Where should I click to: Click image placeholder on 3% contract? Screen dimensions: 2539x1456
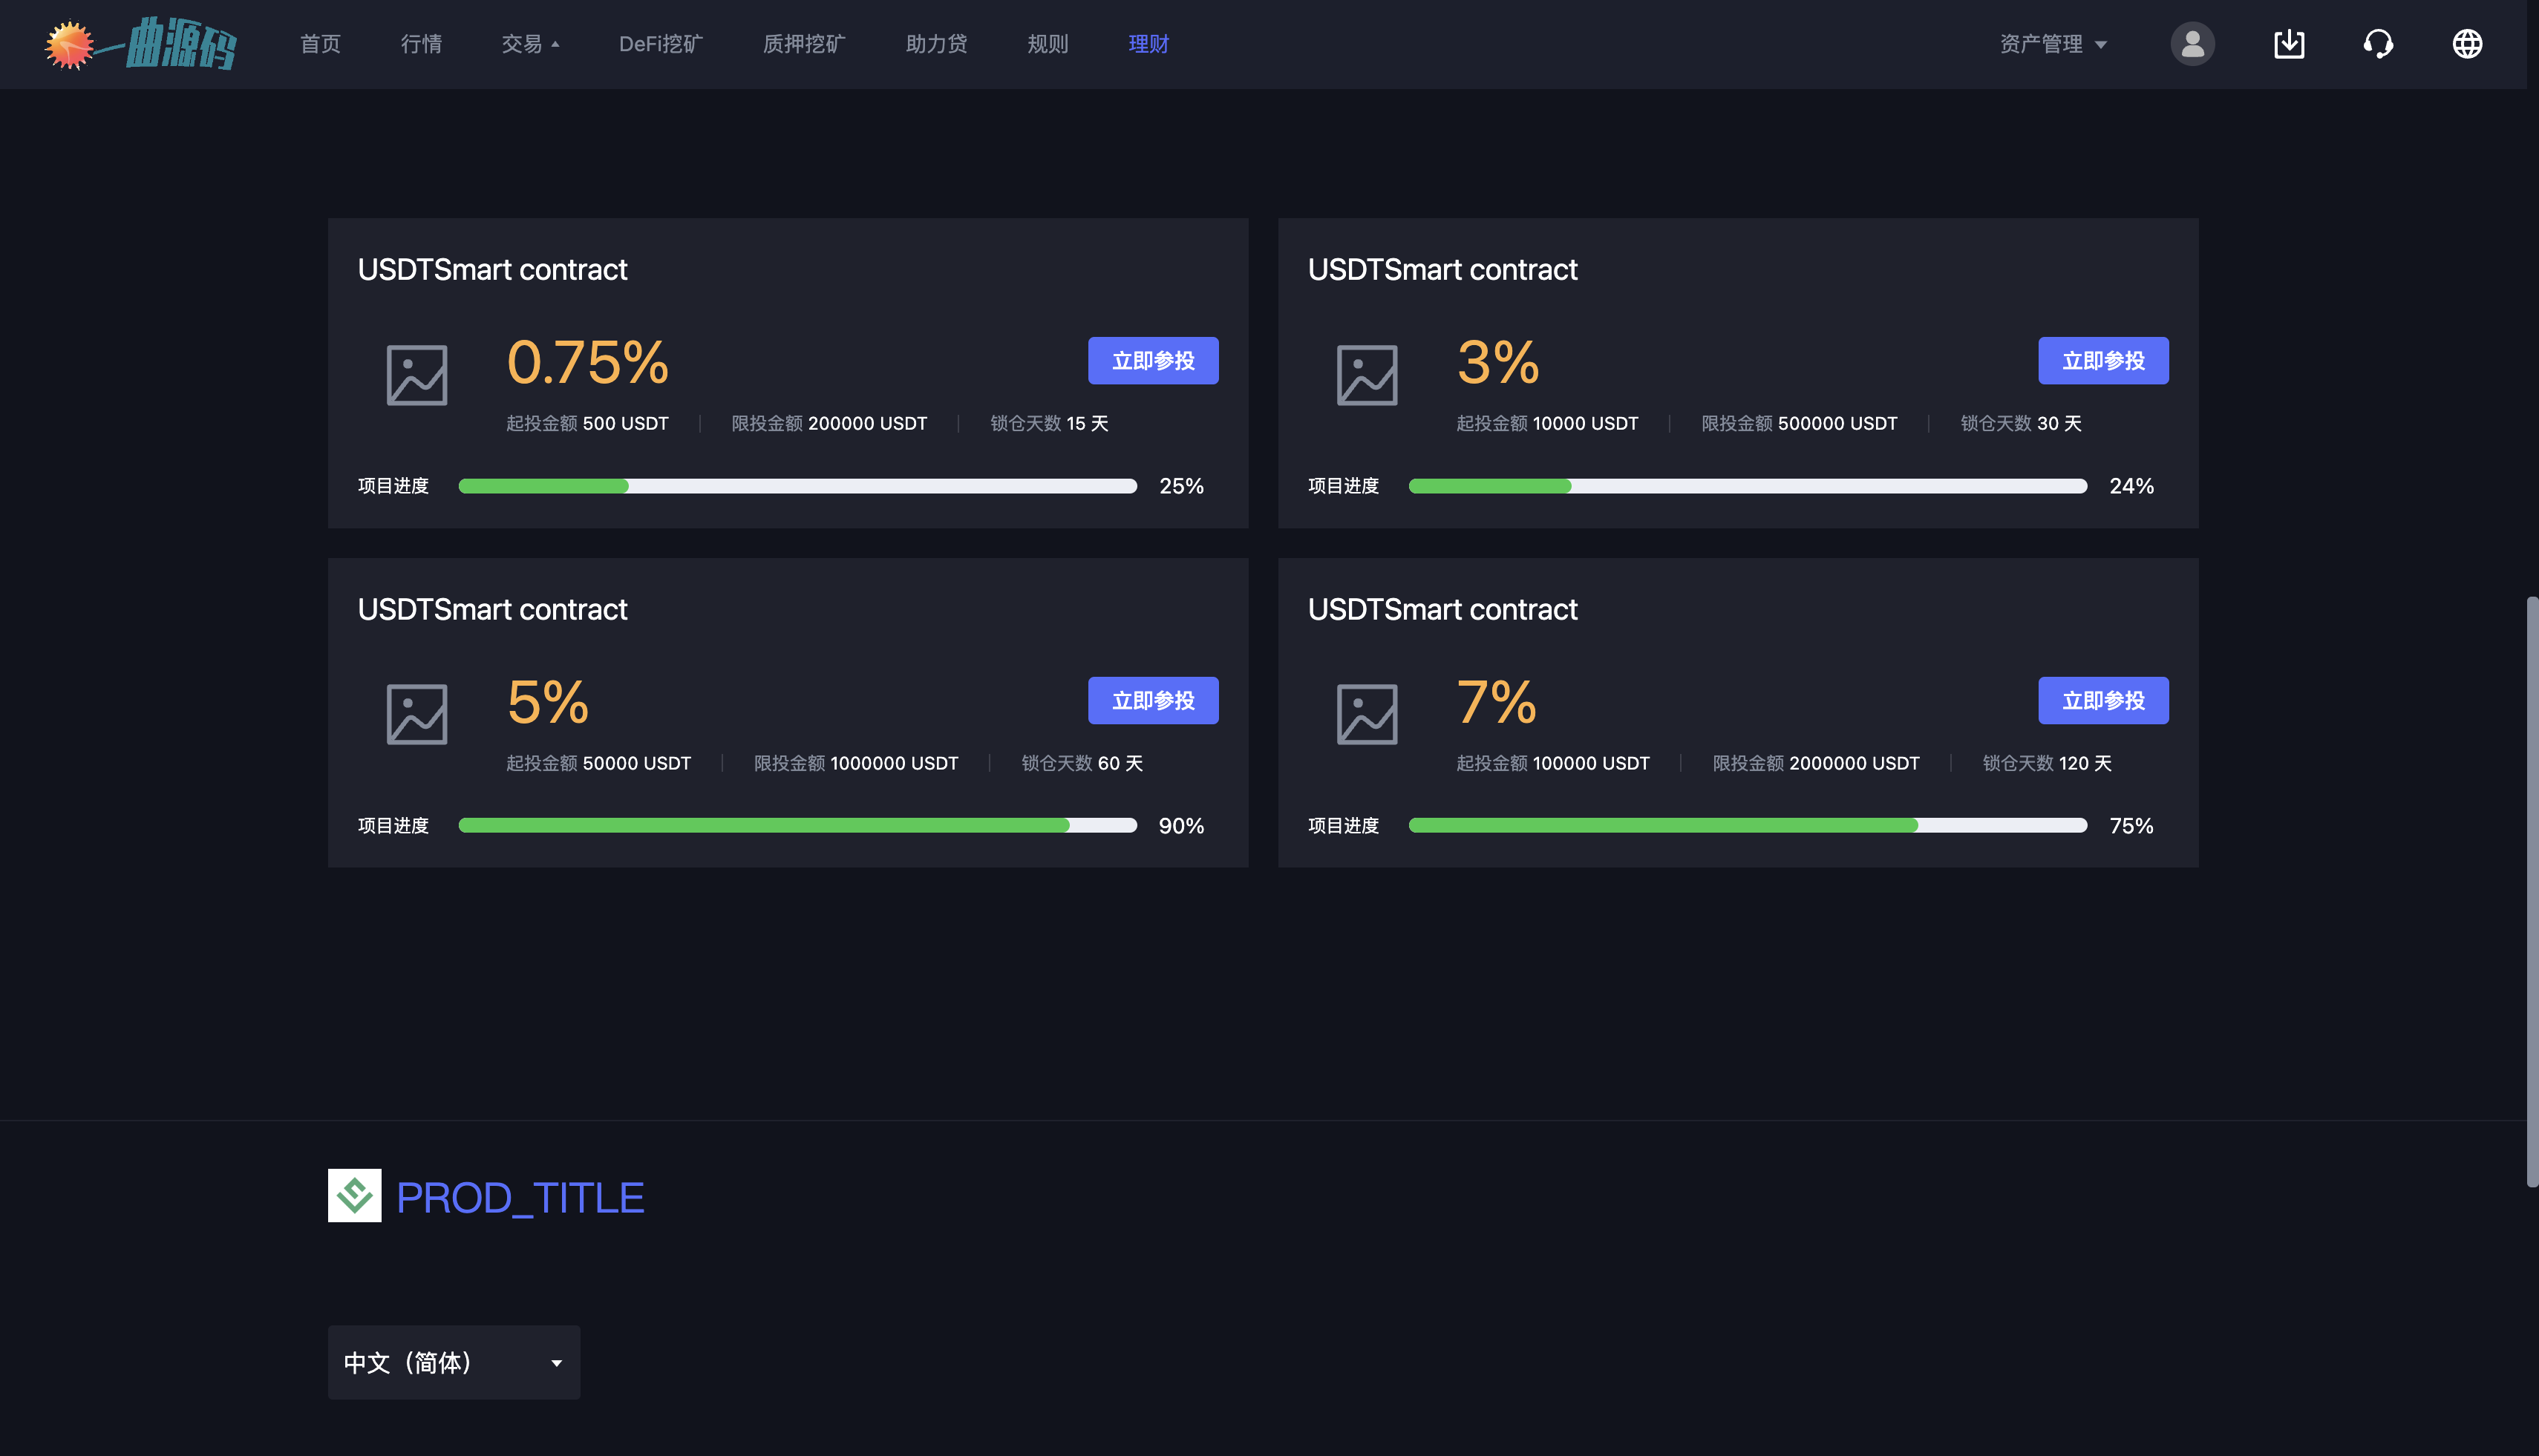[x=1367, y=375]
